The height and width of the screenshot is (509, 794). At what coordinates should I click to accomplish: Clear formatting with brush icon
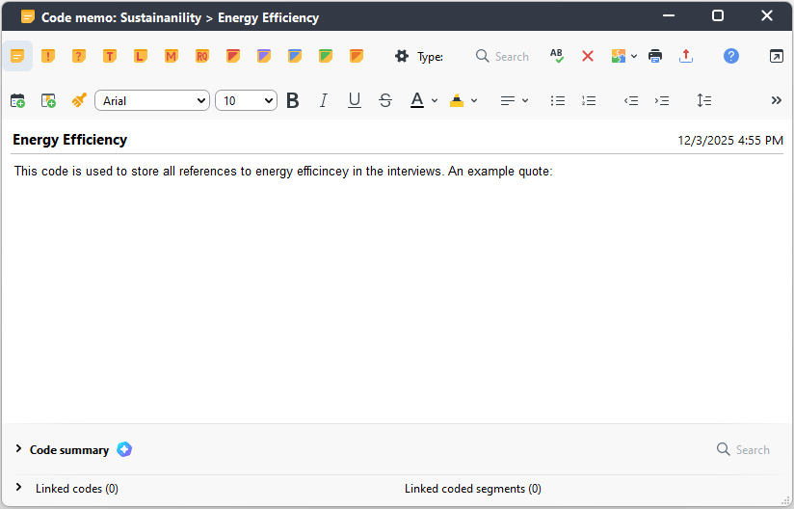pyautogui.click(x=79, y=100)
